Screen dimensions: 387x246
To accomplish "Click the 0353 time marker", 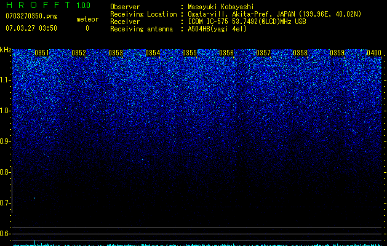I will (116, 53).
